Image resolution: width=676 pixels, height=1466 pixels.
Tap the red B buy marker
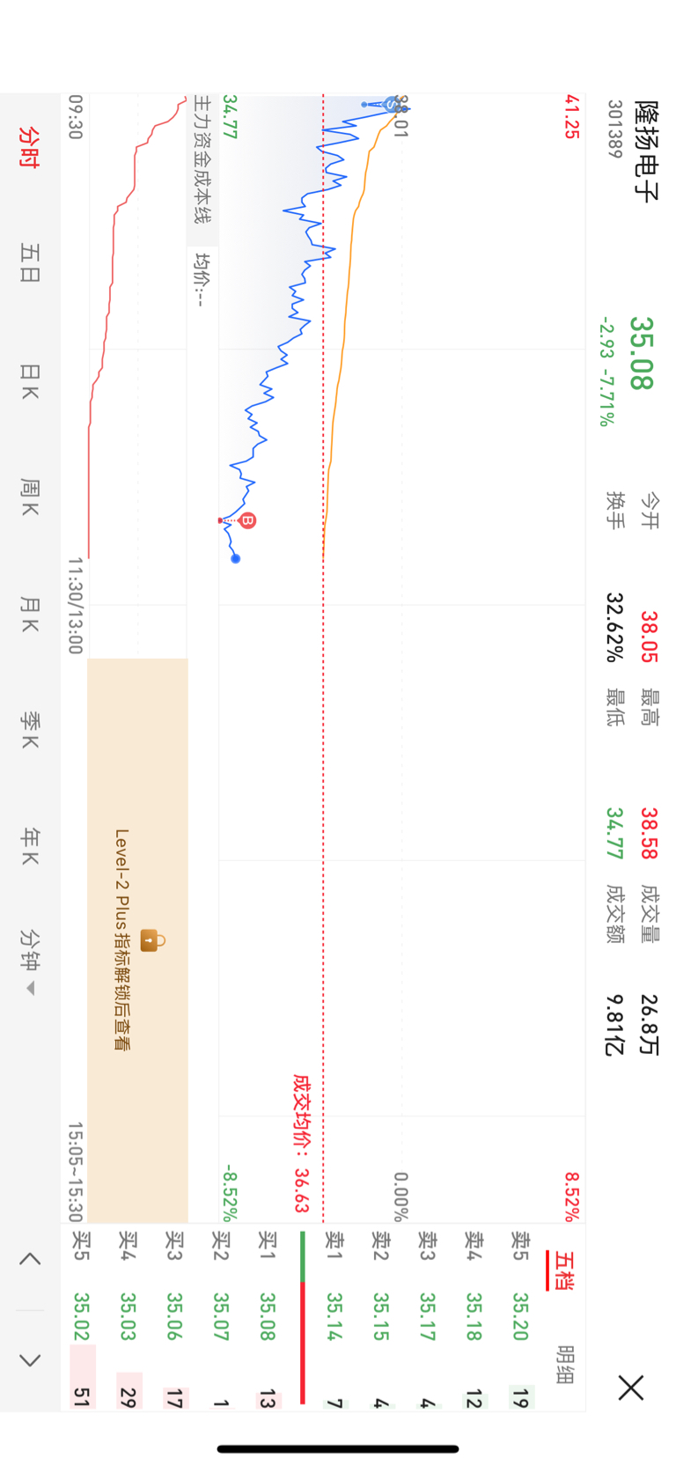click(248, 521)
